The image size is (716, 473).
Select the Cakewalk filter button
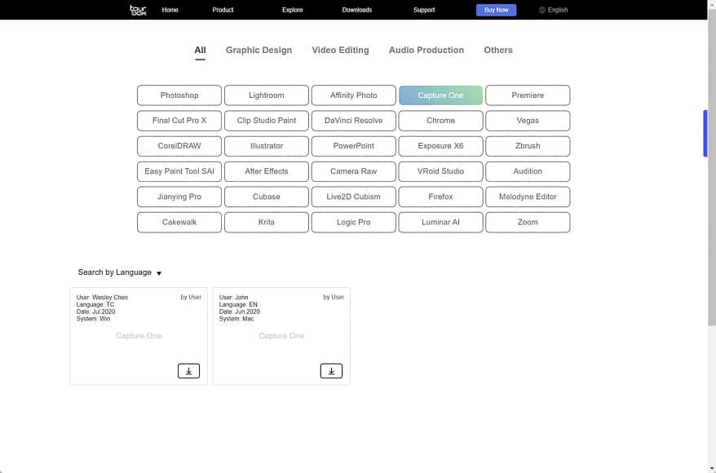tap(179, 223)
